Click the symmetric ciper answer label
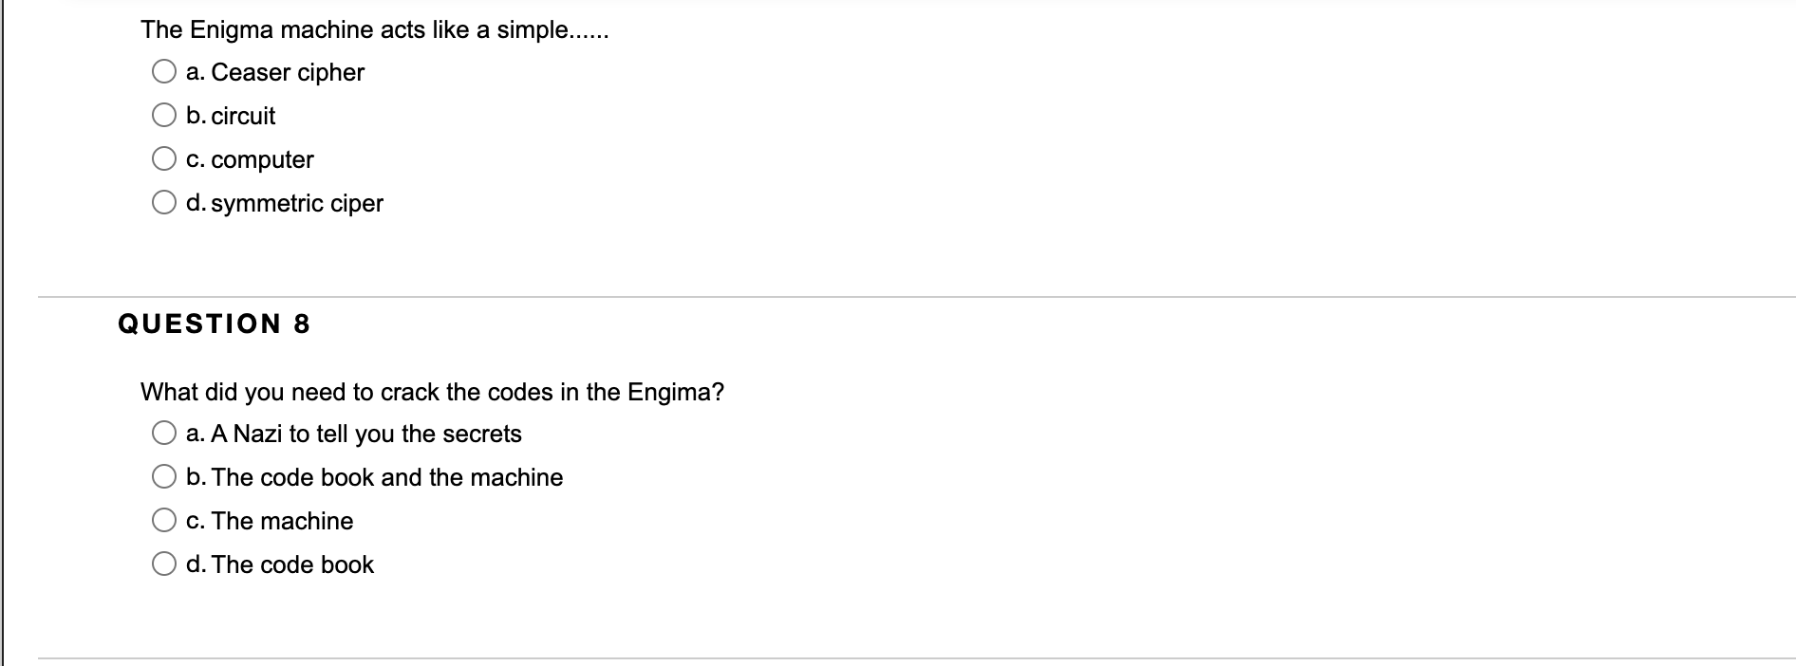This screenshot has width=1796, height=666. coord(285,202)
